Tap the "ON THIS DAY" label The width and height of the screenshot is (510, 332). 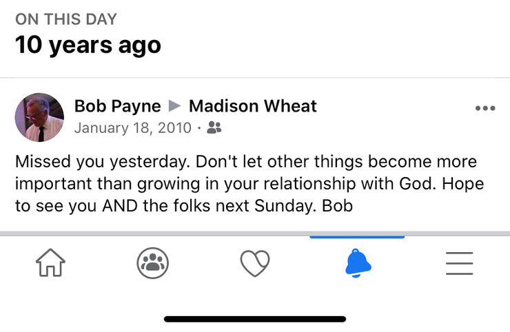[x=66, y=19]
